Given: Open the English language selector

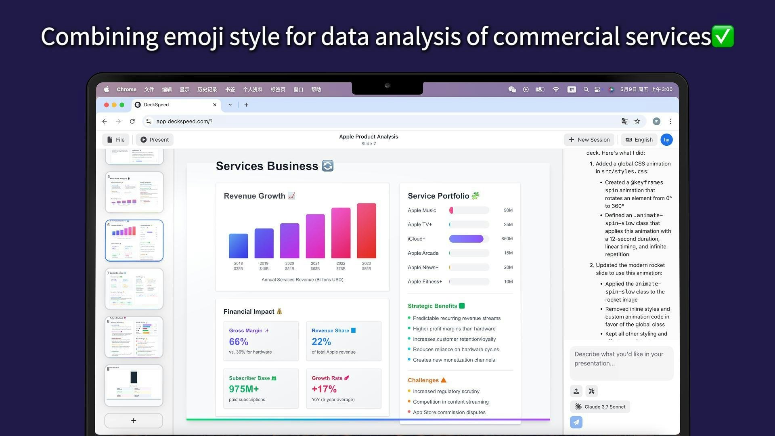Looking at the screenshot, I should (x=639, y=140).
